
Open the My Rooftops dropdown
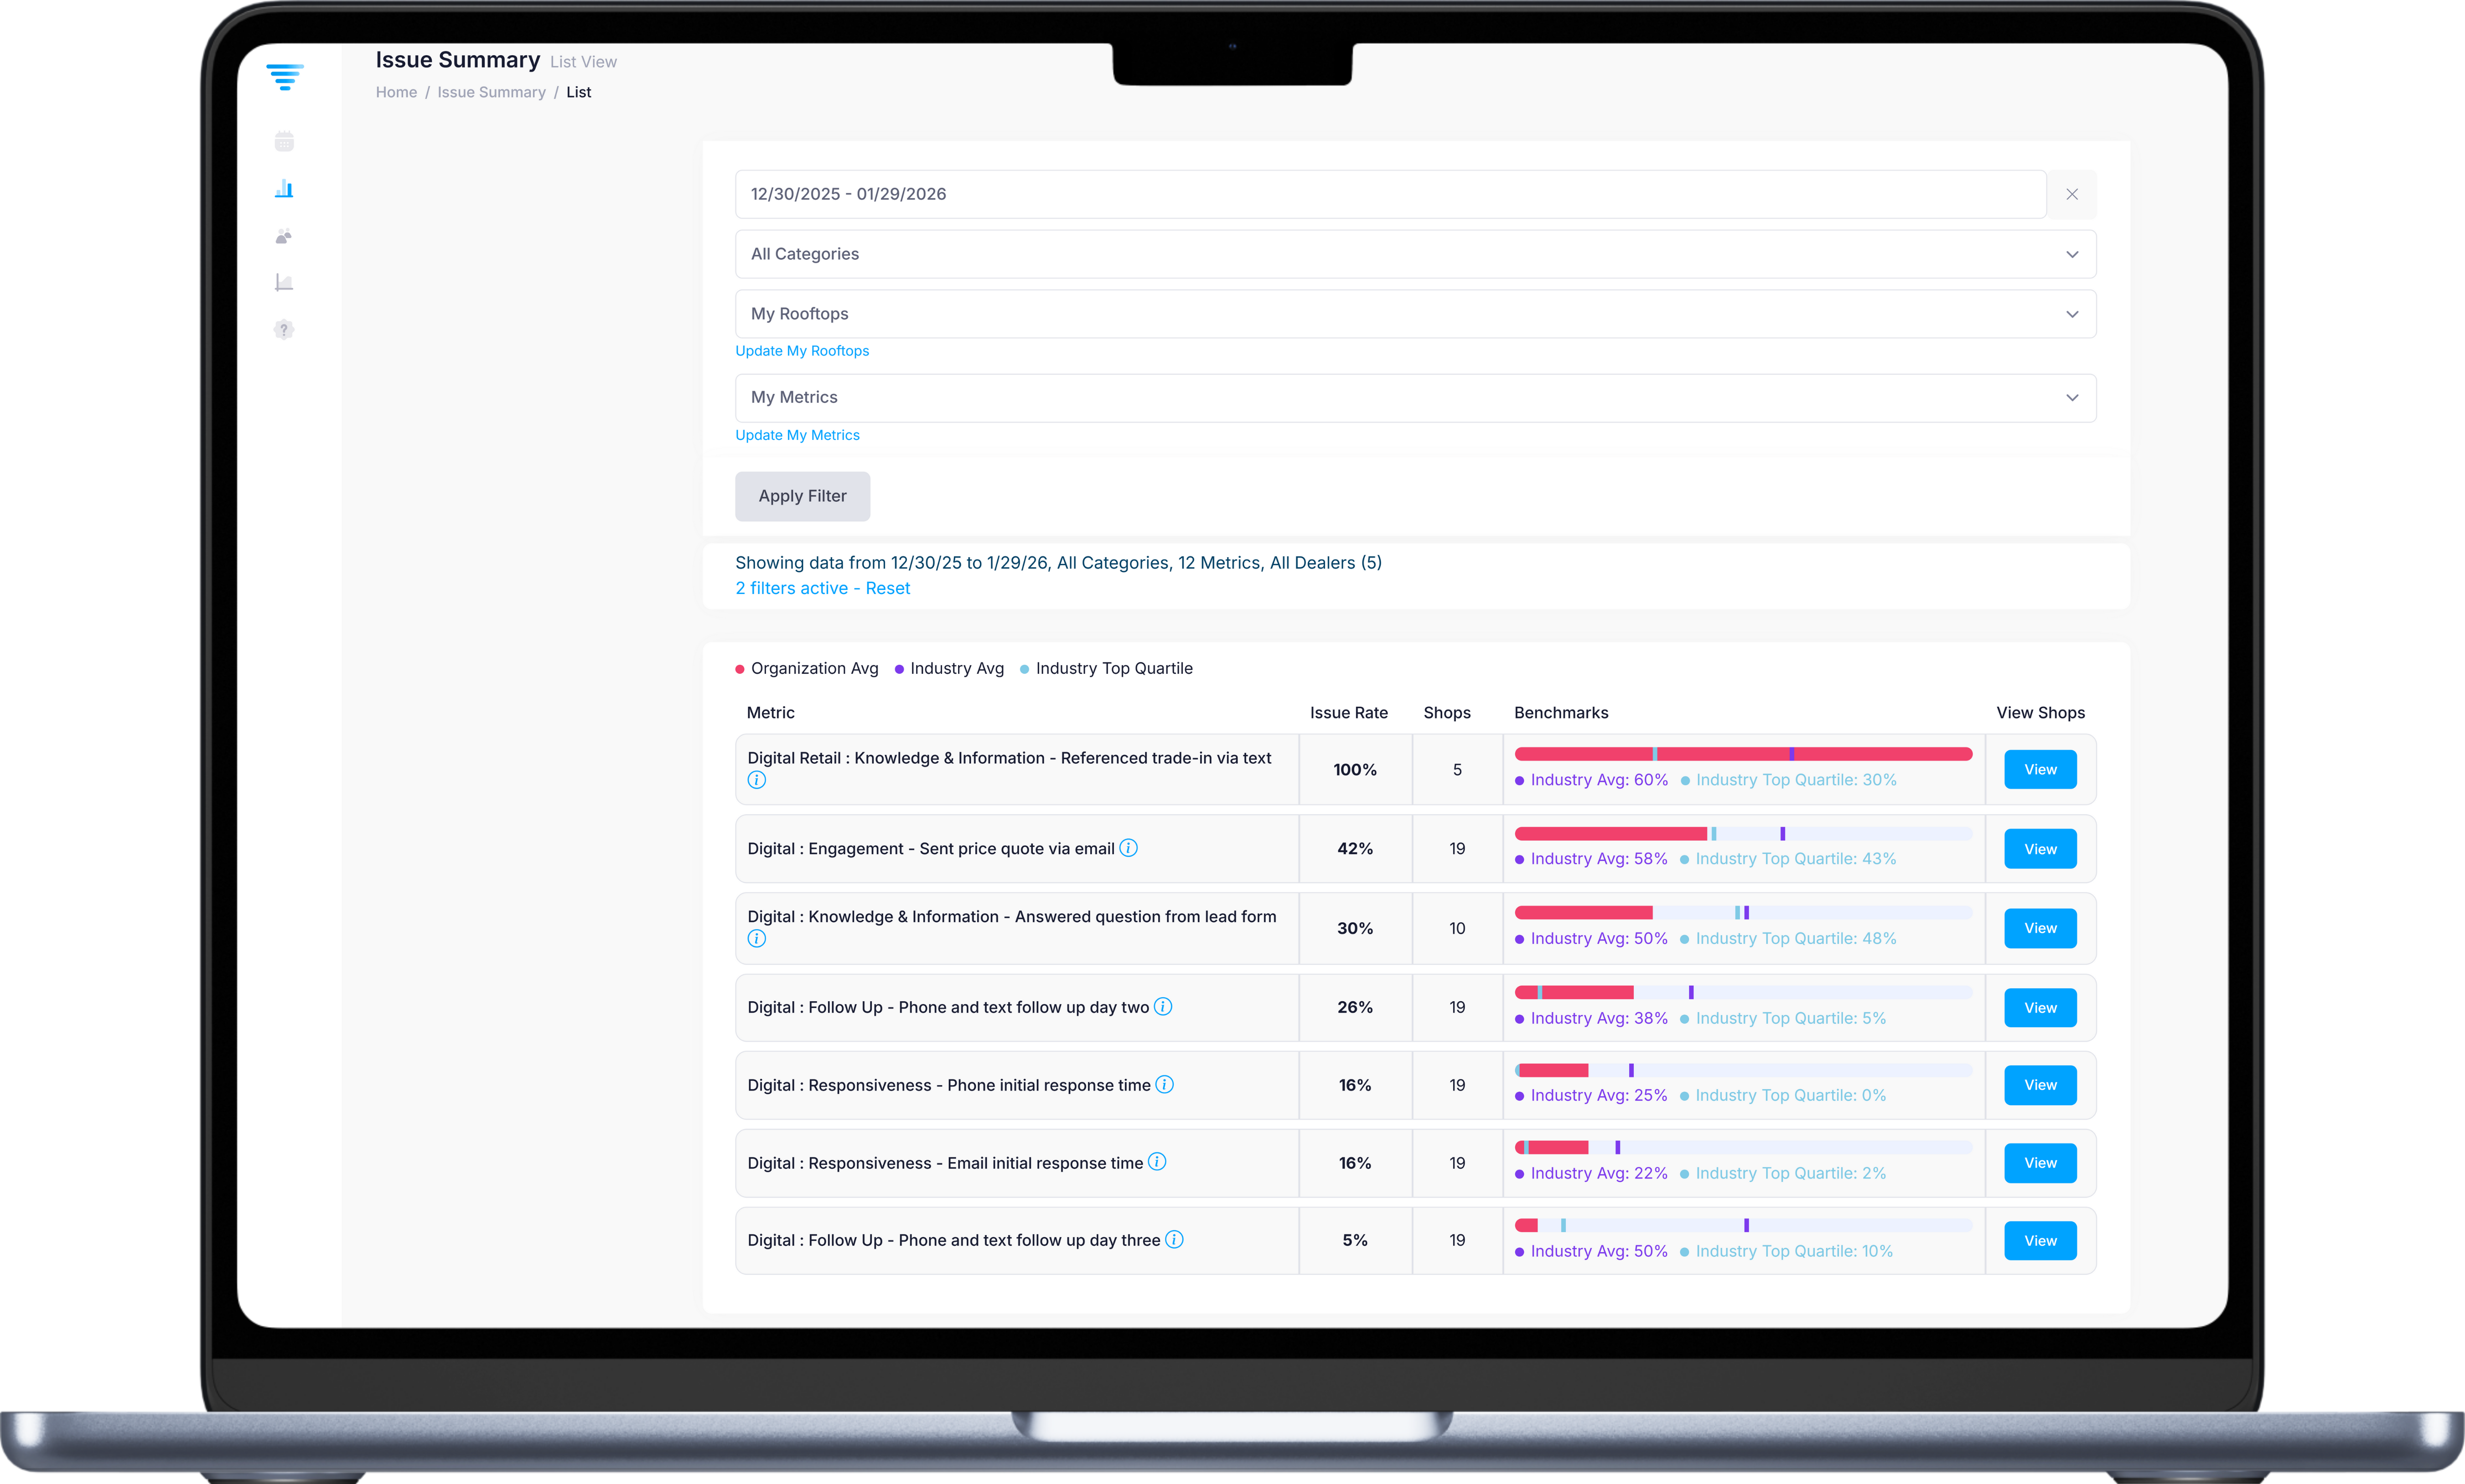pos(1415,314)
